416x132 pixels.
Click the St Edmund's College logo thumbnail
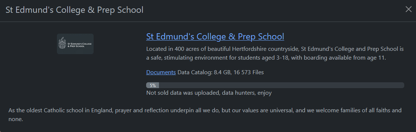(75, 44)
